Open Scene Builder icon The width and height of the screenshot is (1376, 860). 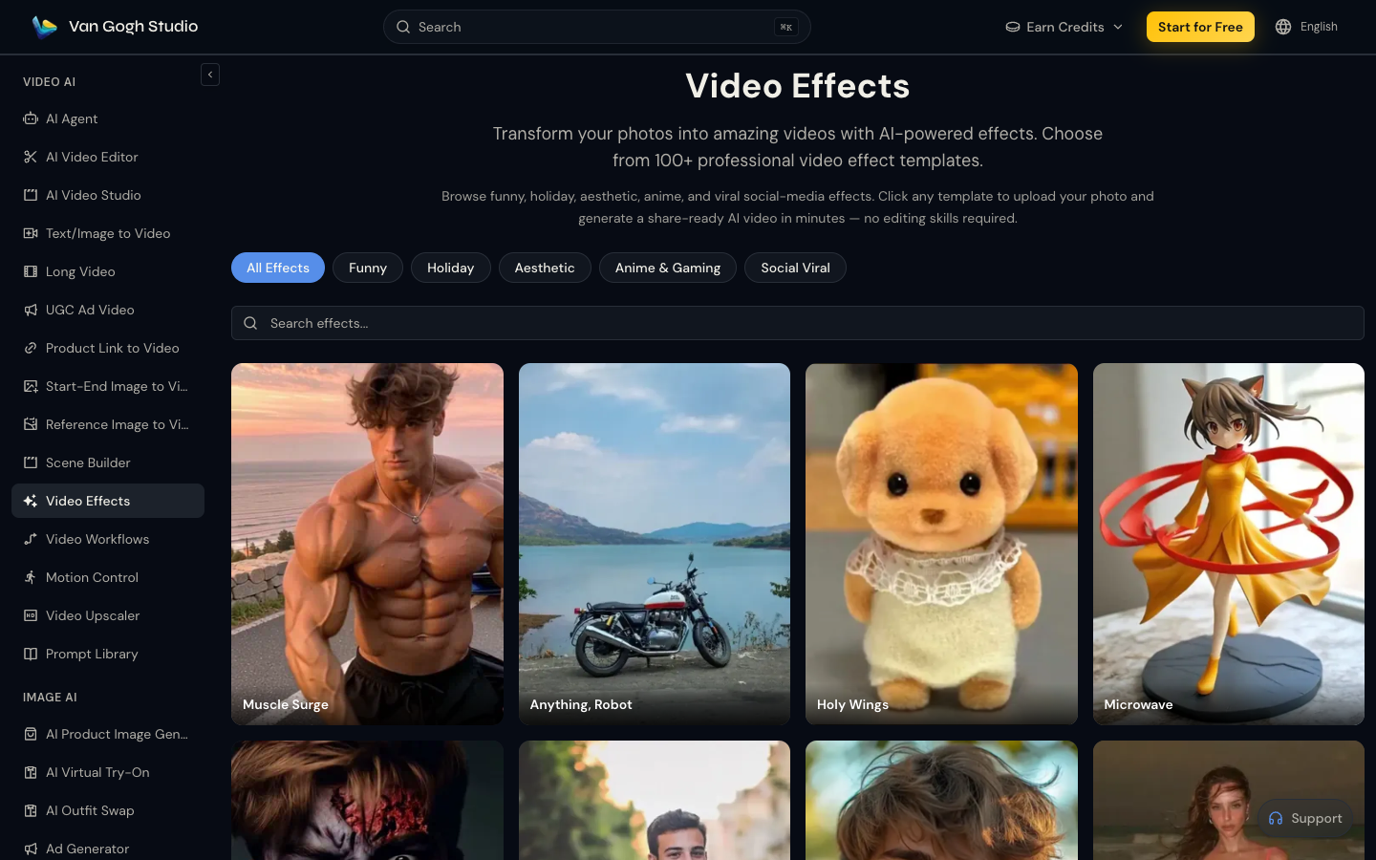[x=31, y=462]
